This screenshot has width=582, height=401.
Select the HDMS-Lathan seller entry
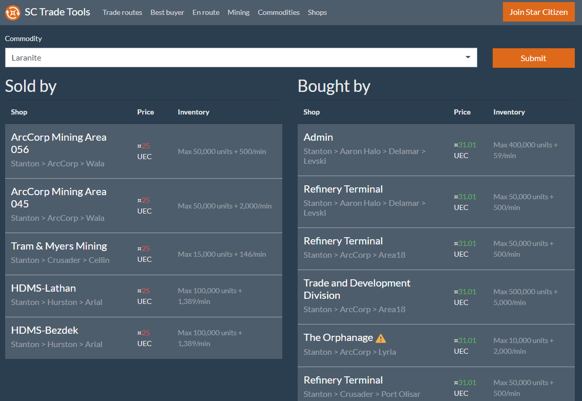(x=144, y=296)
